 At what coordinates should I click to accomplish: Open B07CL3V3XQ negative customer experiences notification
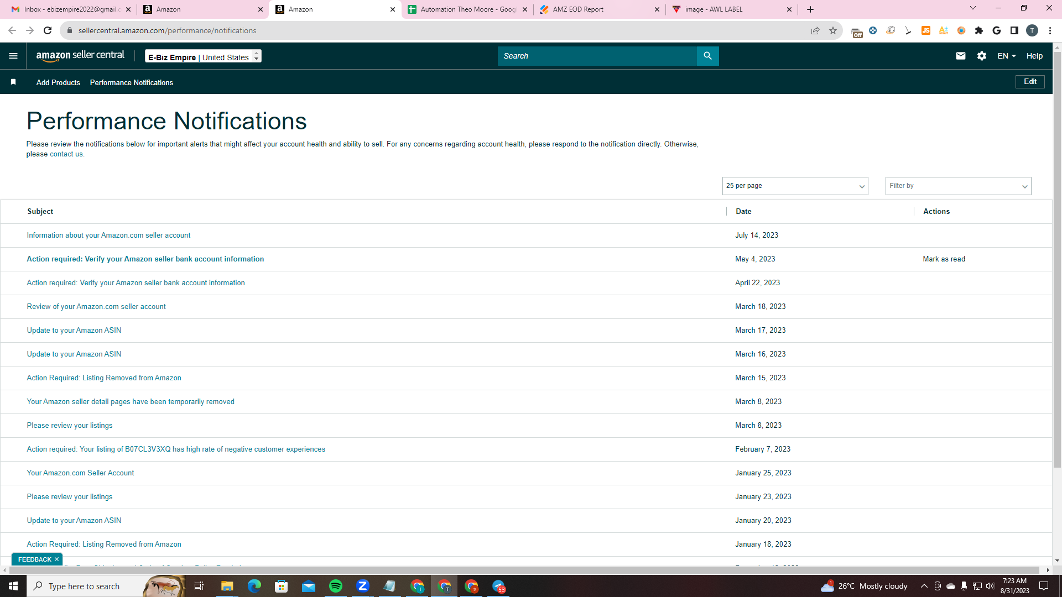(x=176, y=449)
